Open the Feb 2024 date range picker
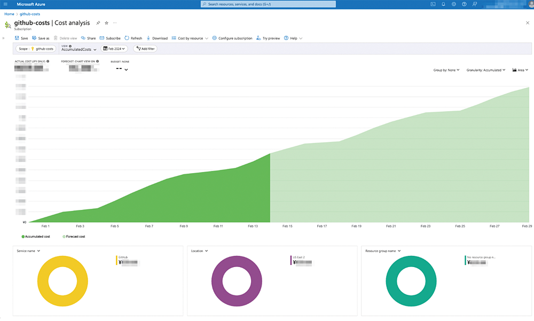The image size is (534, 321). 115,49
